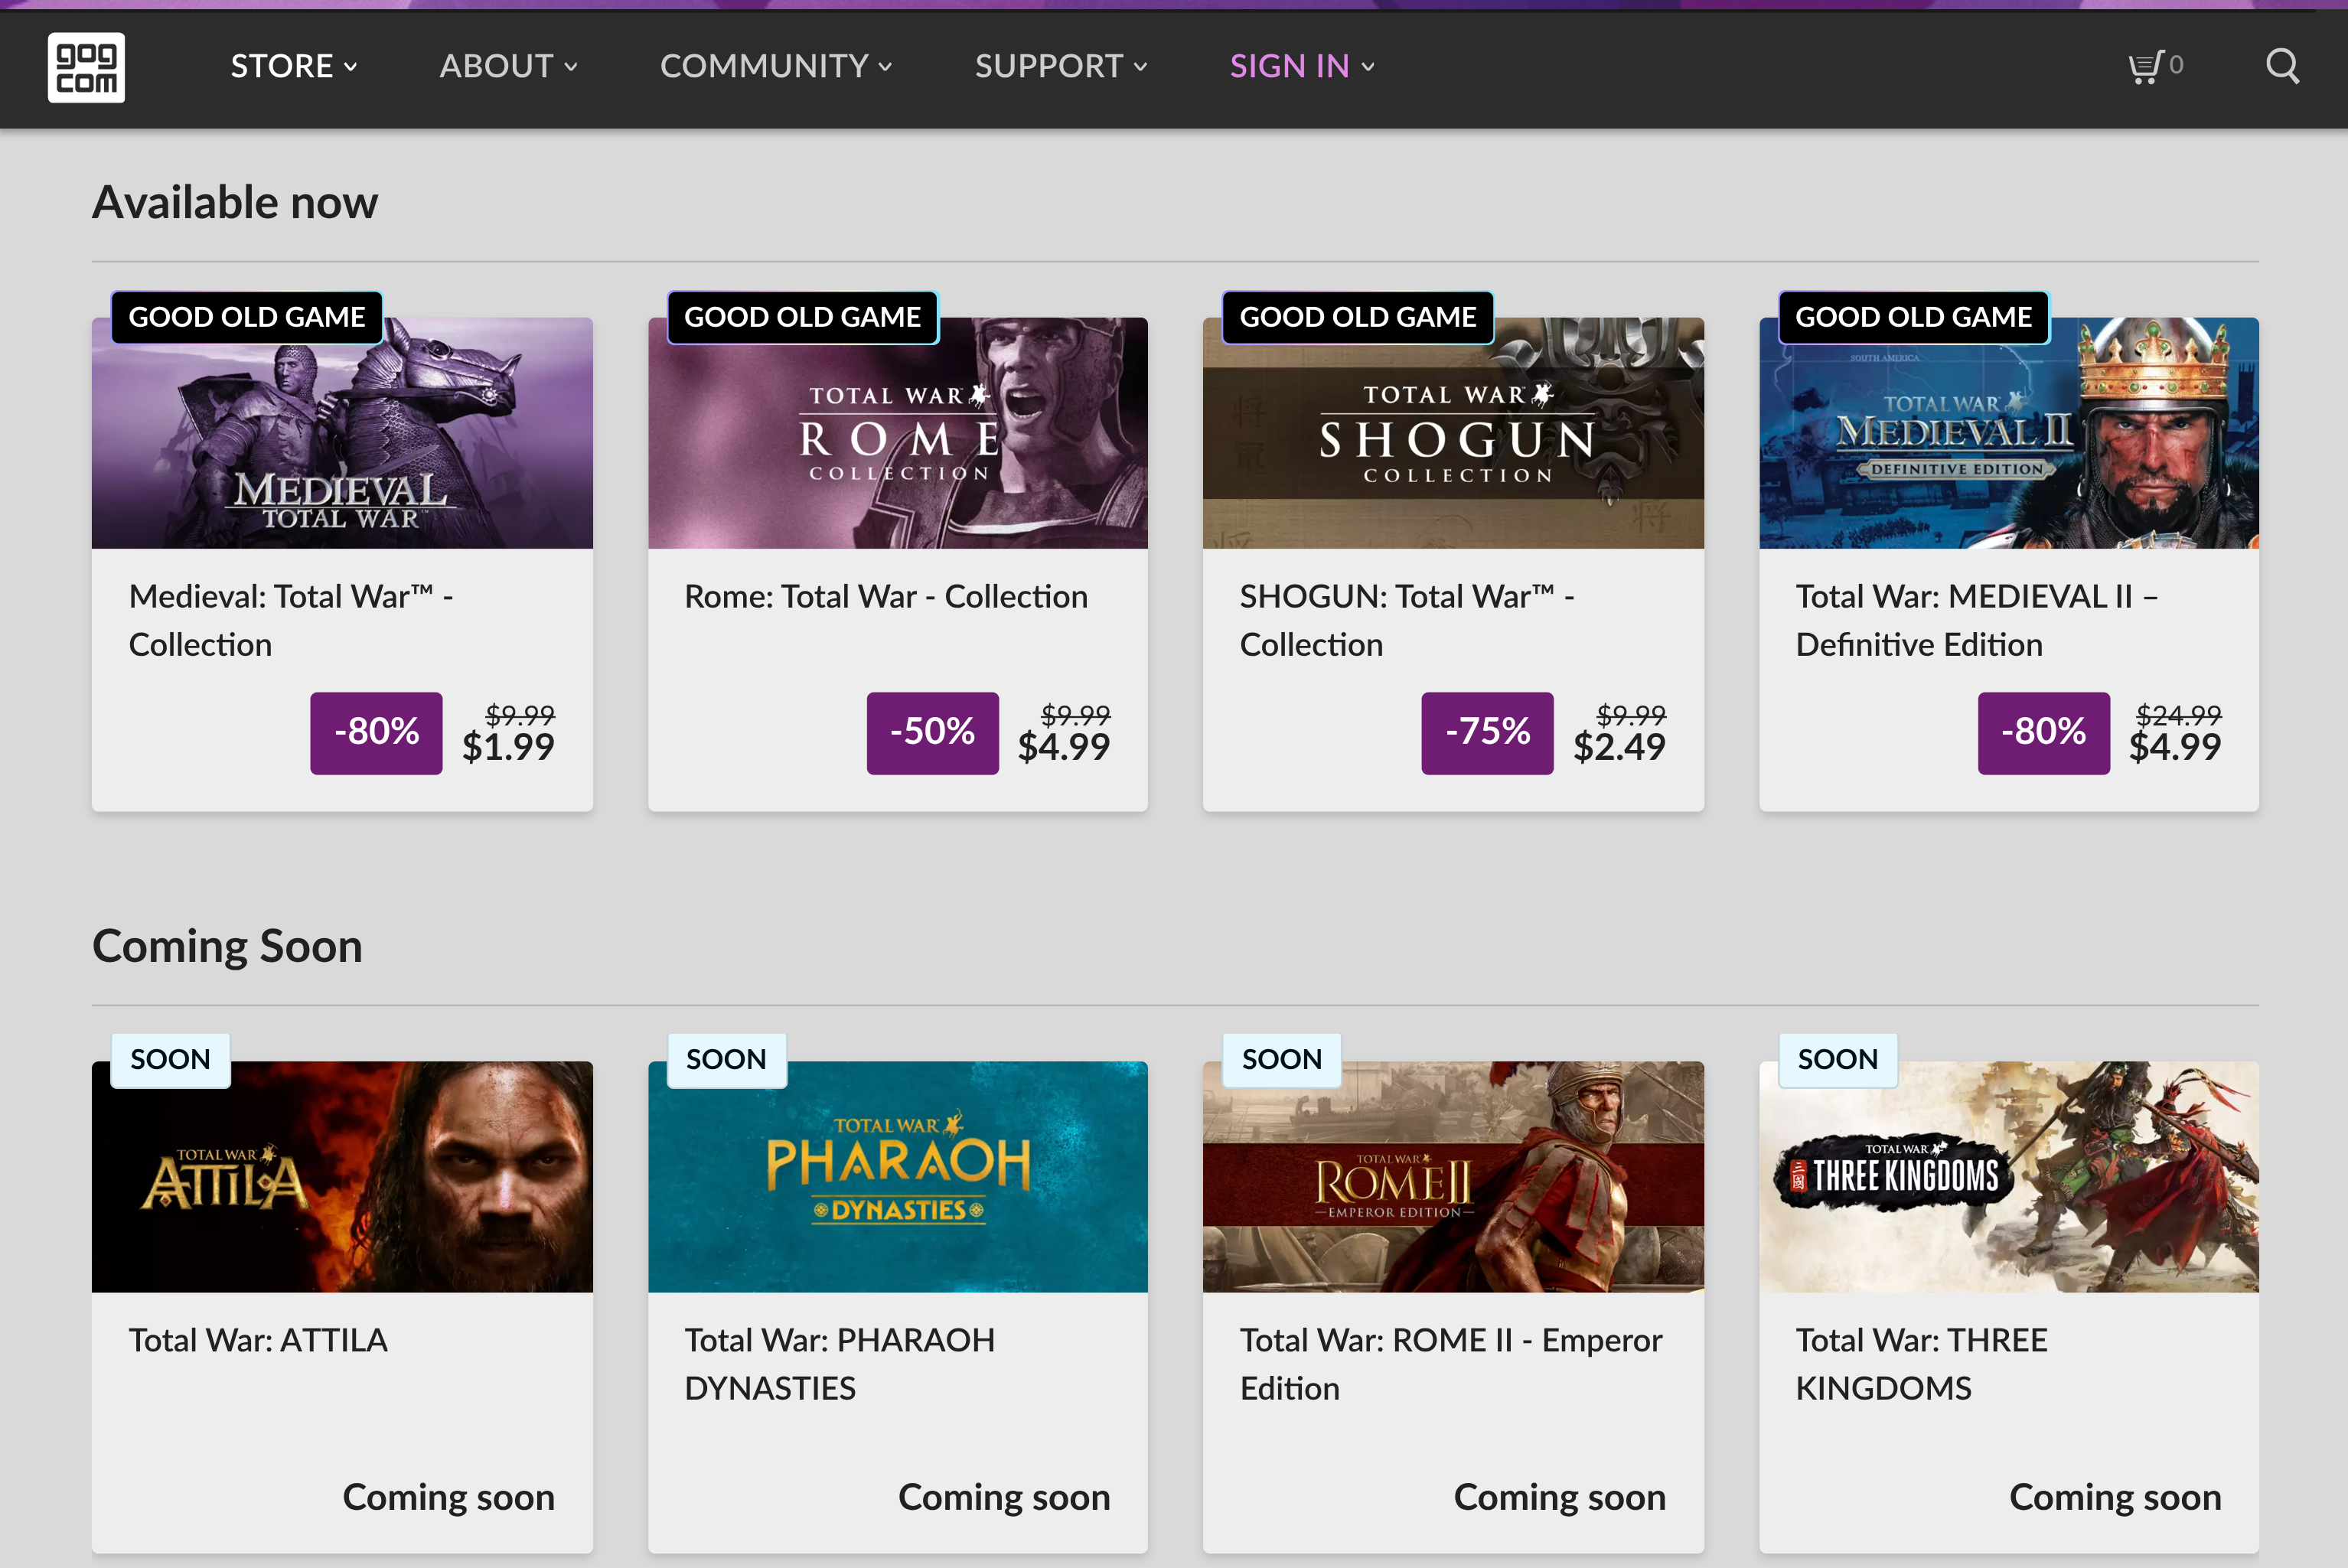
Task: Click the THREE KINGDOMS cover image
Action: pyautogui.click(x=2008, y=1178)
